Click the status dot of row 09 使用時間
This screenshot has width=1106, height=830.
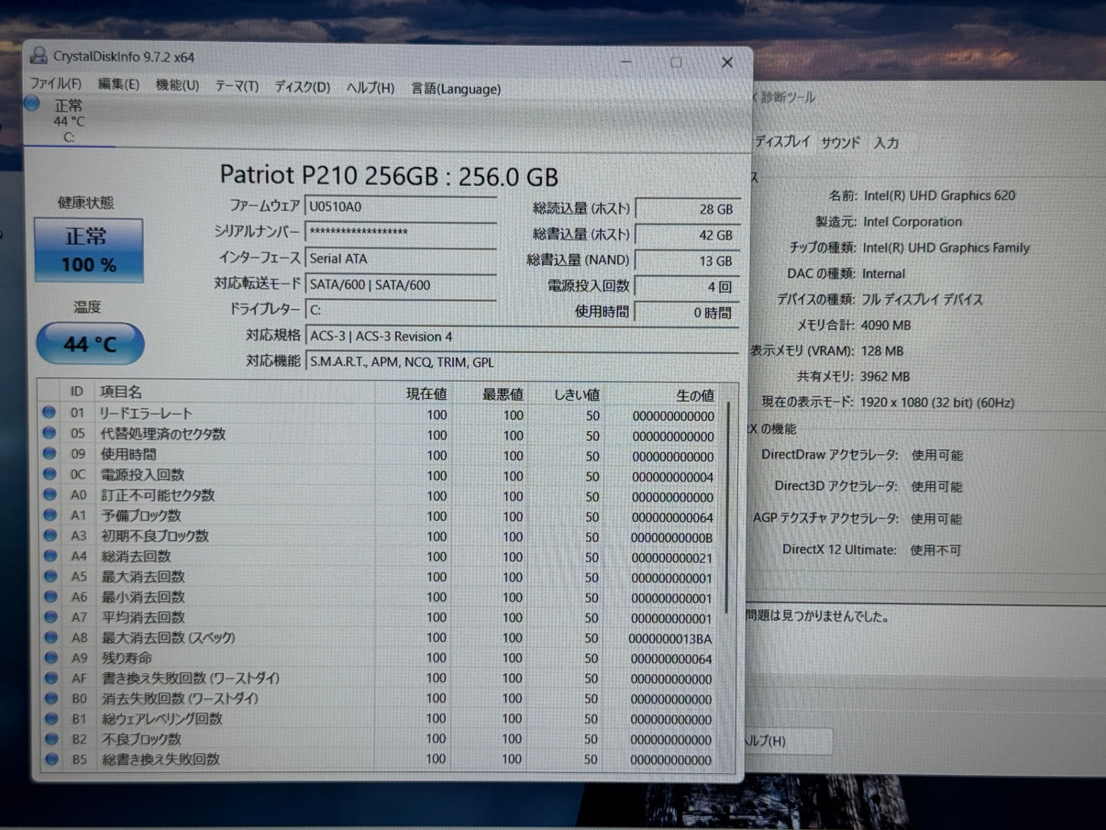coord(50,453)
